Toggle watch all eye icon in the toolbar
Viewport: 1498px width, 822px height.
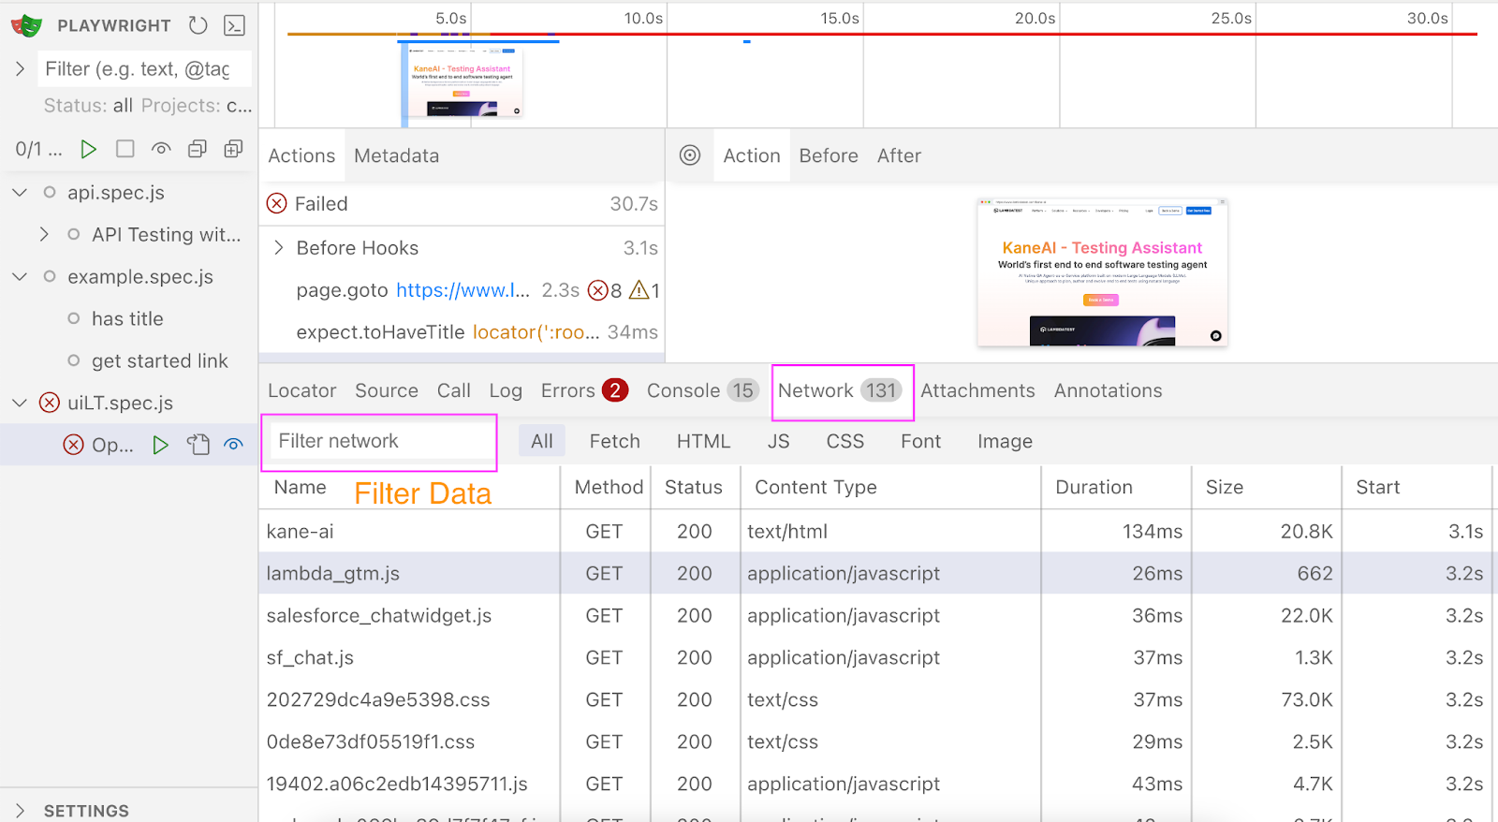tap(161, 149)
